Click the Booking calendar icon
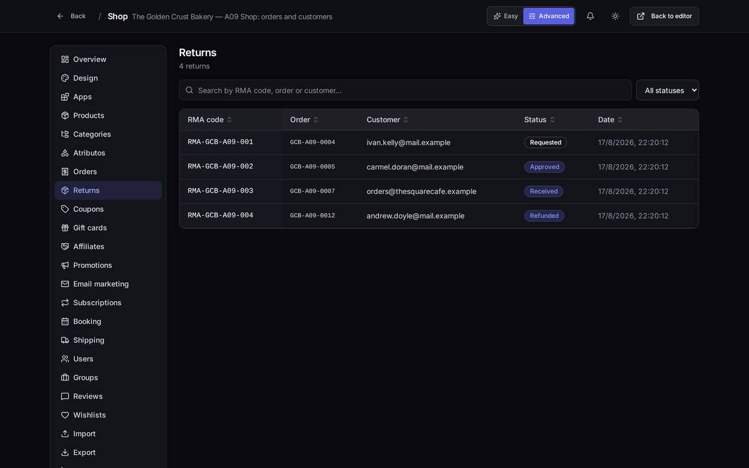 (65, 321)
